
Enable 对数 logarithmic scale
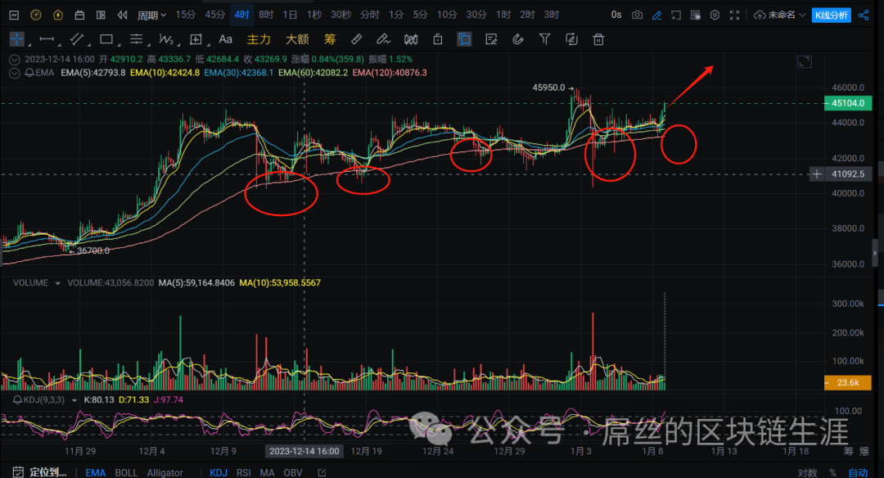point(807,473)
